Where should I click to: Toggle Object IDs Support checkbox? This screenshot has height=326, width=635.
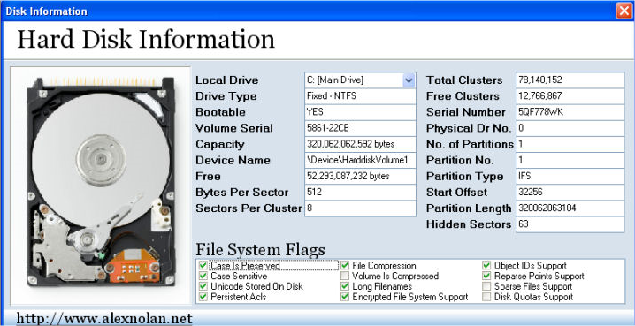click(486, 266)
